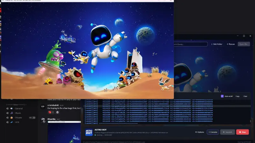Click the cristobalold username
The height and width of the screenshot is (143, 255).
pos(53,105)
